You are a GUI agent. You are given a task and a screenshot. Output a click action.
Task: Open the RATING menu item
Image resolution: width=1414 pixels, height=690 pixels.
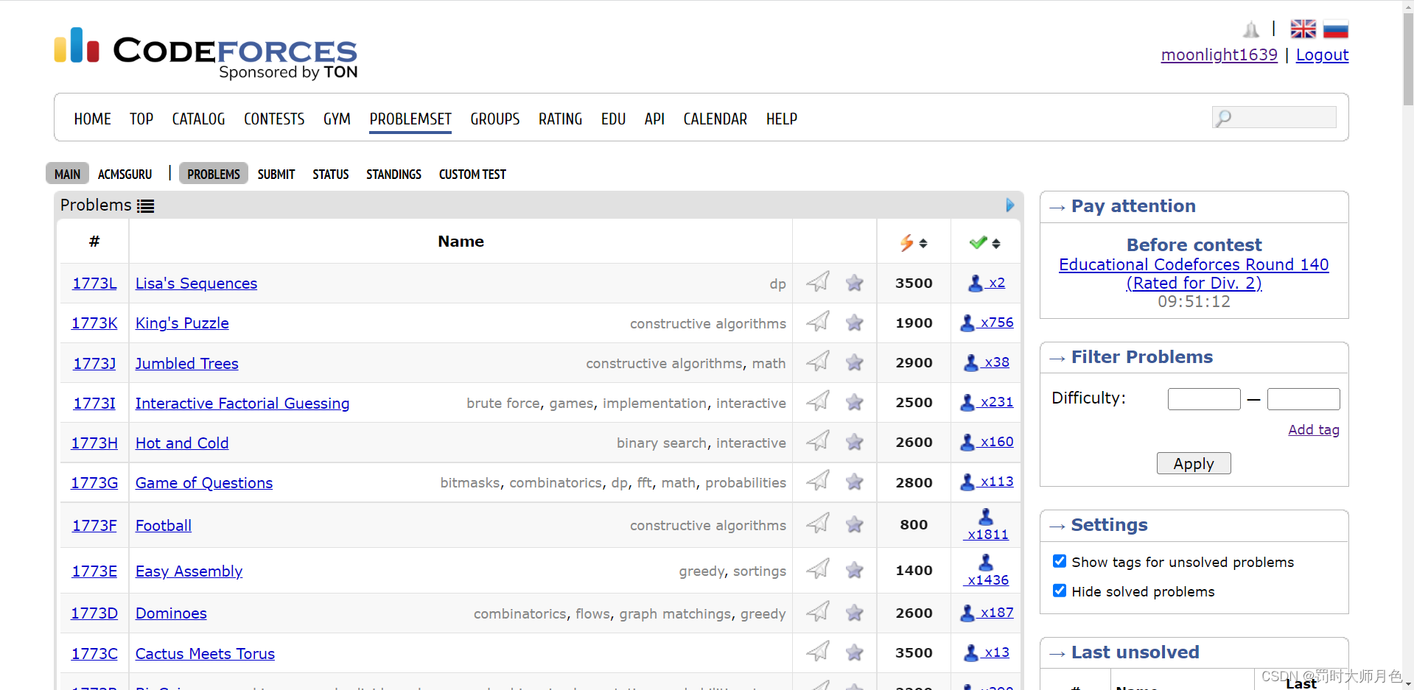click(x=560, y=119)
